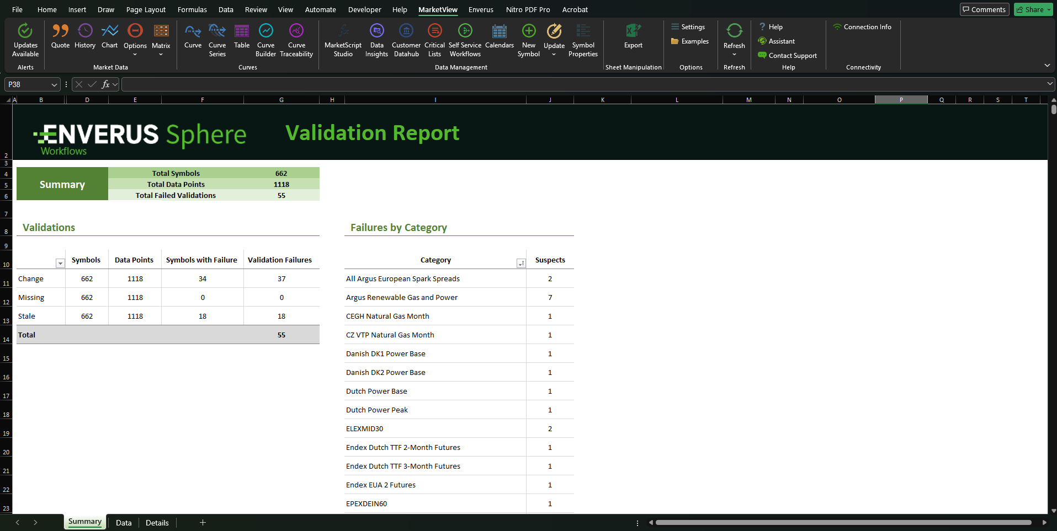
Task: Go to next sheet with right arrow
Action: tap(35, 523)
